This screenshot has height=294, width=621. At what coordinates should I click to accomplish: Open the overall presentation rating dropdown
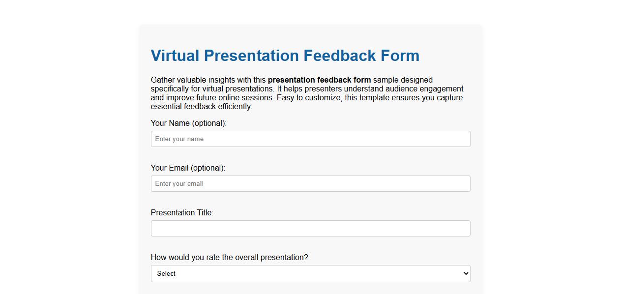click(310, 273)
